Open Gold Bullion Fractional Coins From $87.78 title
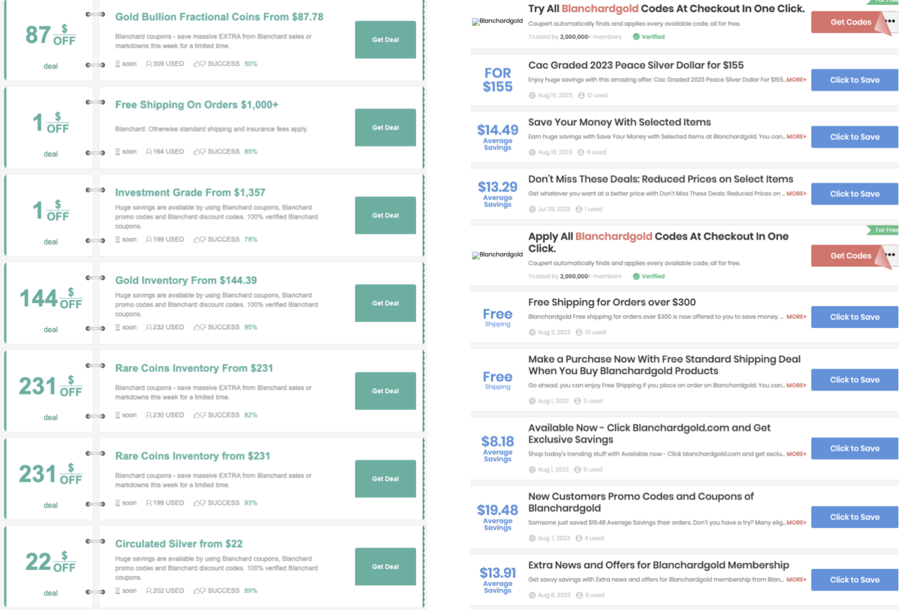The height and width of the screenshot is (614, 911). 219,17
